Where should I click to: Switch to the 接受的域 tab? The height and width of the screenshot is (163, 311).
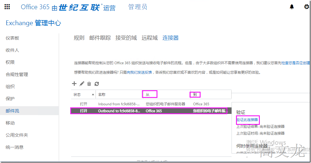pyautogui.click(x=126, y=38)
